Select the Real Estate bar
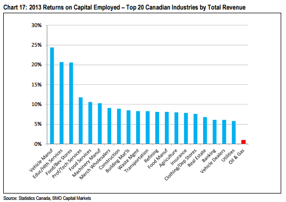This screenshot has width=286, height=202. click(x=205, y=130)
